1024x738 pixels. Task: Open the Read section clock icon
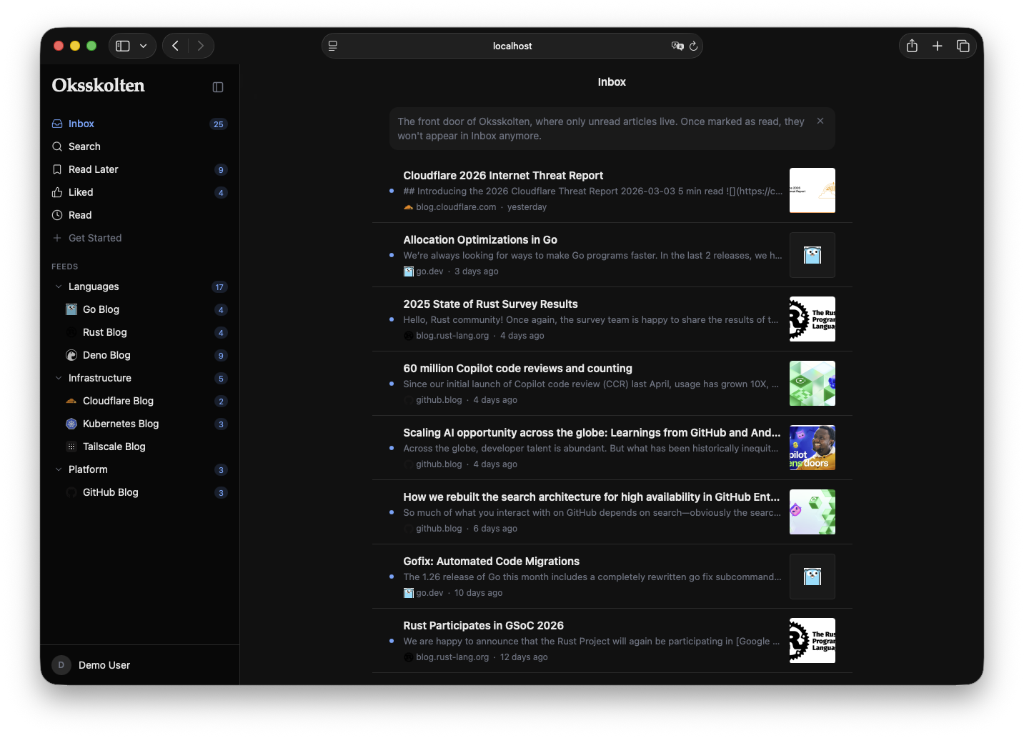point(57,215)
